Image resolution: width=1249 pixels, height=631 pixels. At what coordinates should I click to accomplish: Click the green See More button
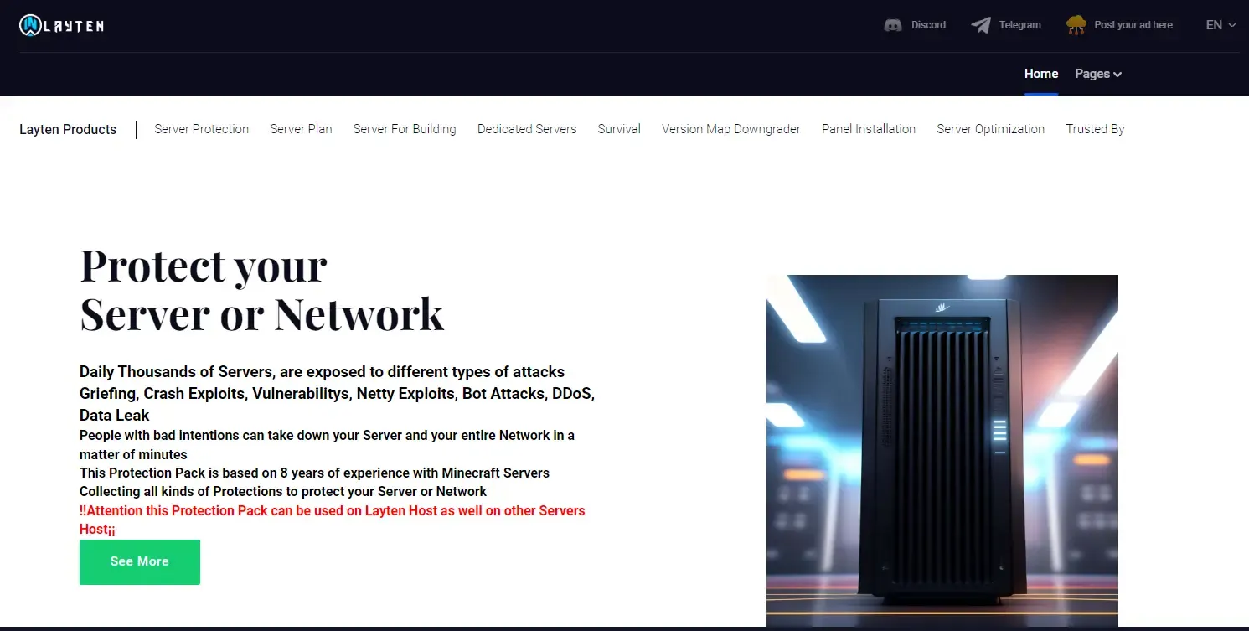(x=140, y=562)
